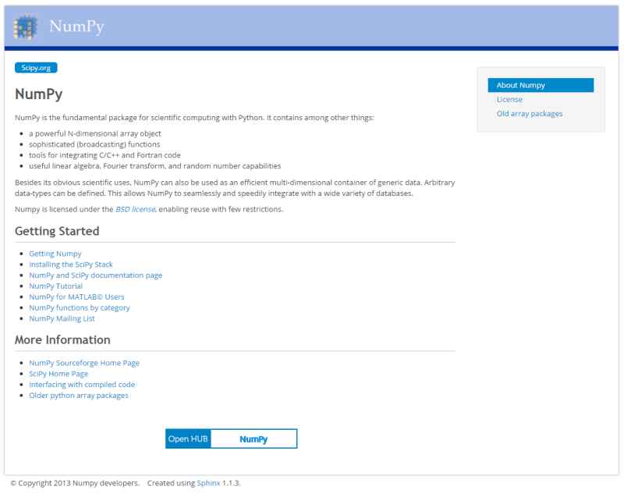Open the Scipy.org breadcrumb button
Screen dimensions: 624x497
click(36, 68)
